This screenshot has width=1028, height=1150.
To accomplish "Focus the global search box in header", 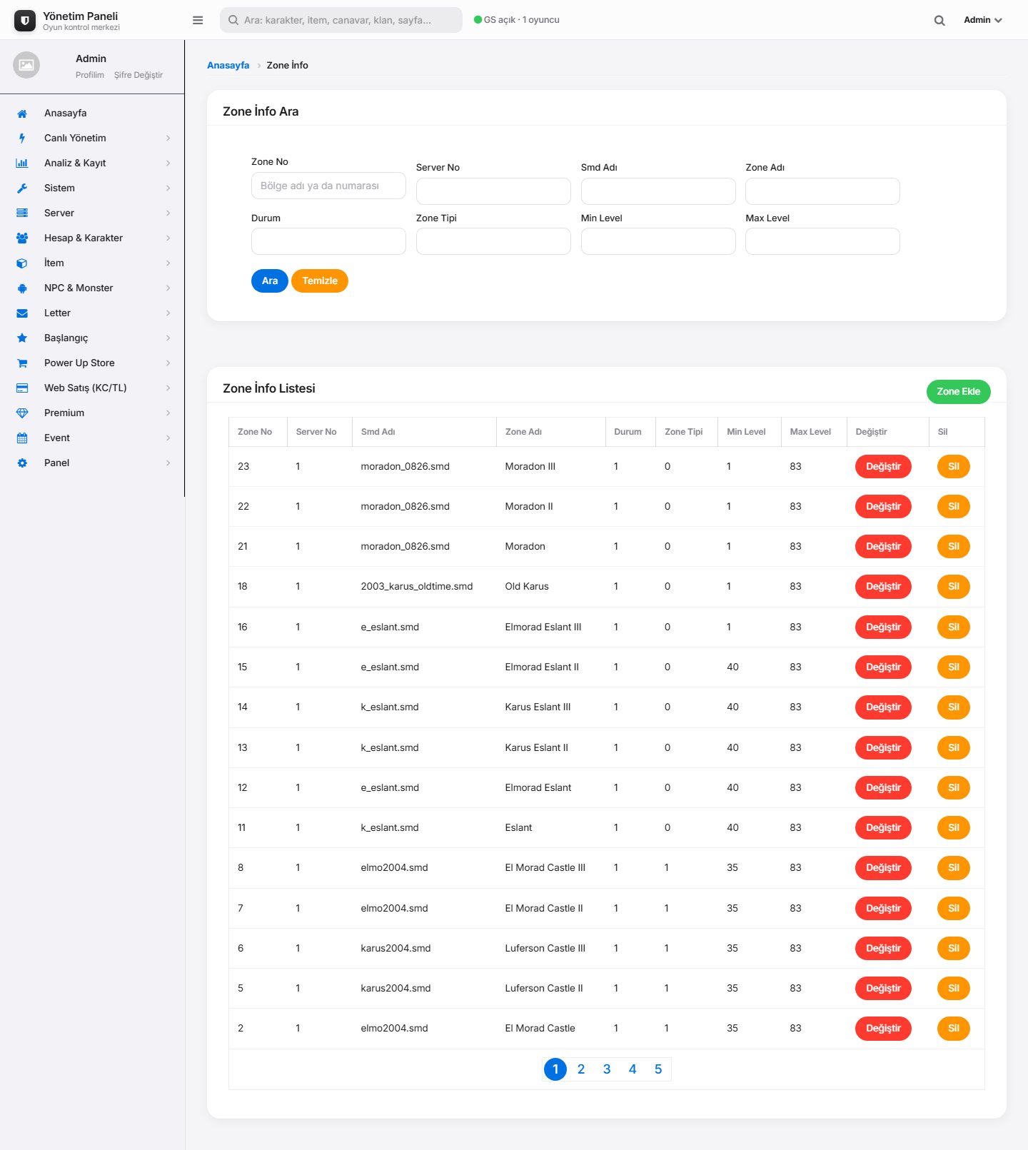I will tap(341, 20).
